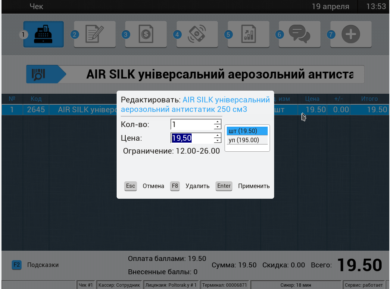Increase quantity with up arrow
This screenshot has height=289, width=390.
pyautogui.click(x=217, y=122)
